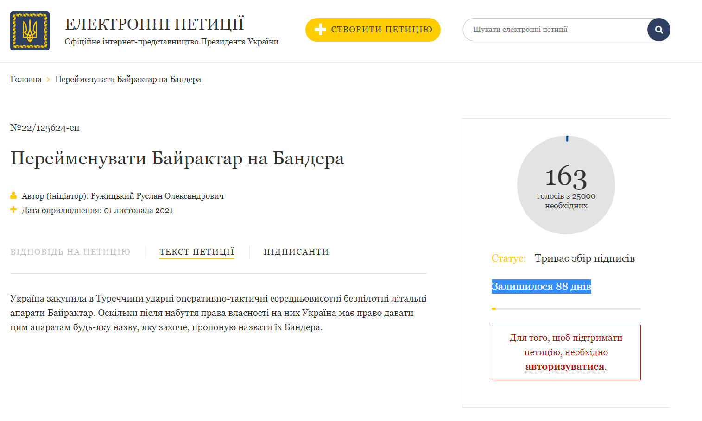
Task: Click the publication date plus icon
Action: [13, 210]
